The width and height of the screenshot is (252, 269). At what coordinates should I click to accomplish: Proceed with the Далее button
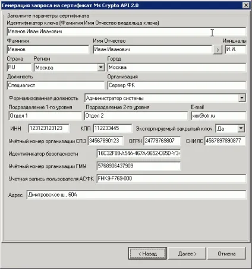click(x=187, y=254)
